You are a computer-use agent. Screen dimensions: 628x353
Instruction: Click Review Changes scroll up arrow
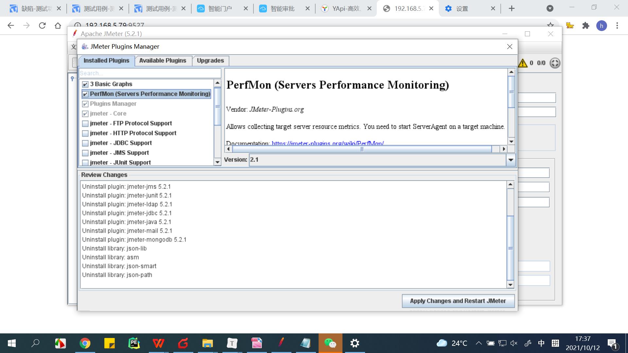[x=510, y=185]
